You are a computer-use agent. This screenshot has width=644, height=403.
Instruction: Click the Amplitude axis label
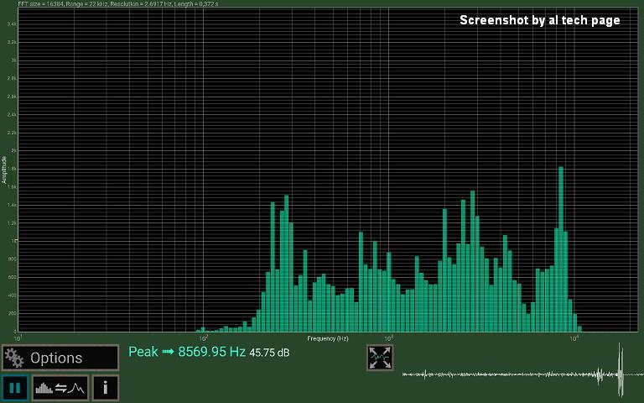click(4, 169)
